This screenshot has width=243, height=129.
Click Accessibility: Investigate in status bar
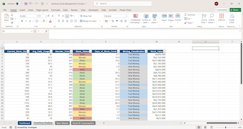coord(26,127)
